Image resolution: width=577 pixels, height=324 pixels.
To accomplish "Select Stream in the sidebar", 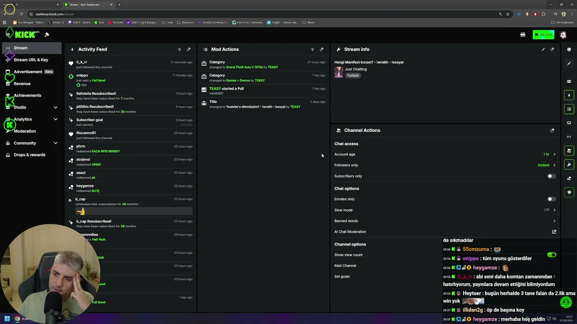I will [x=32, y=48].
